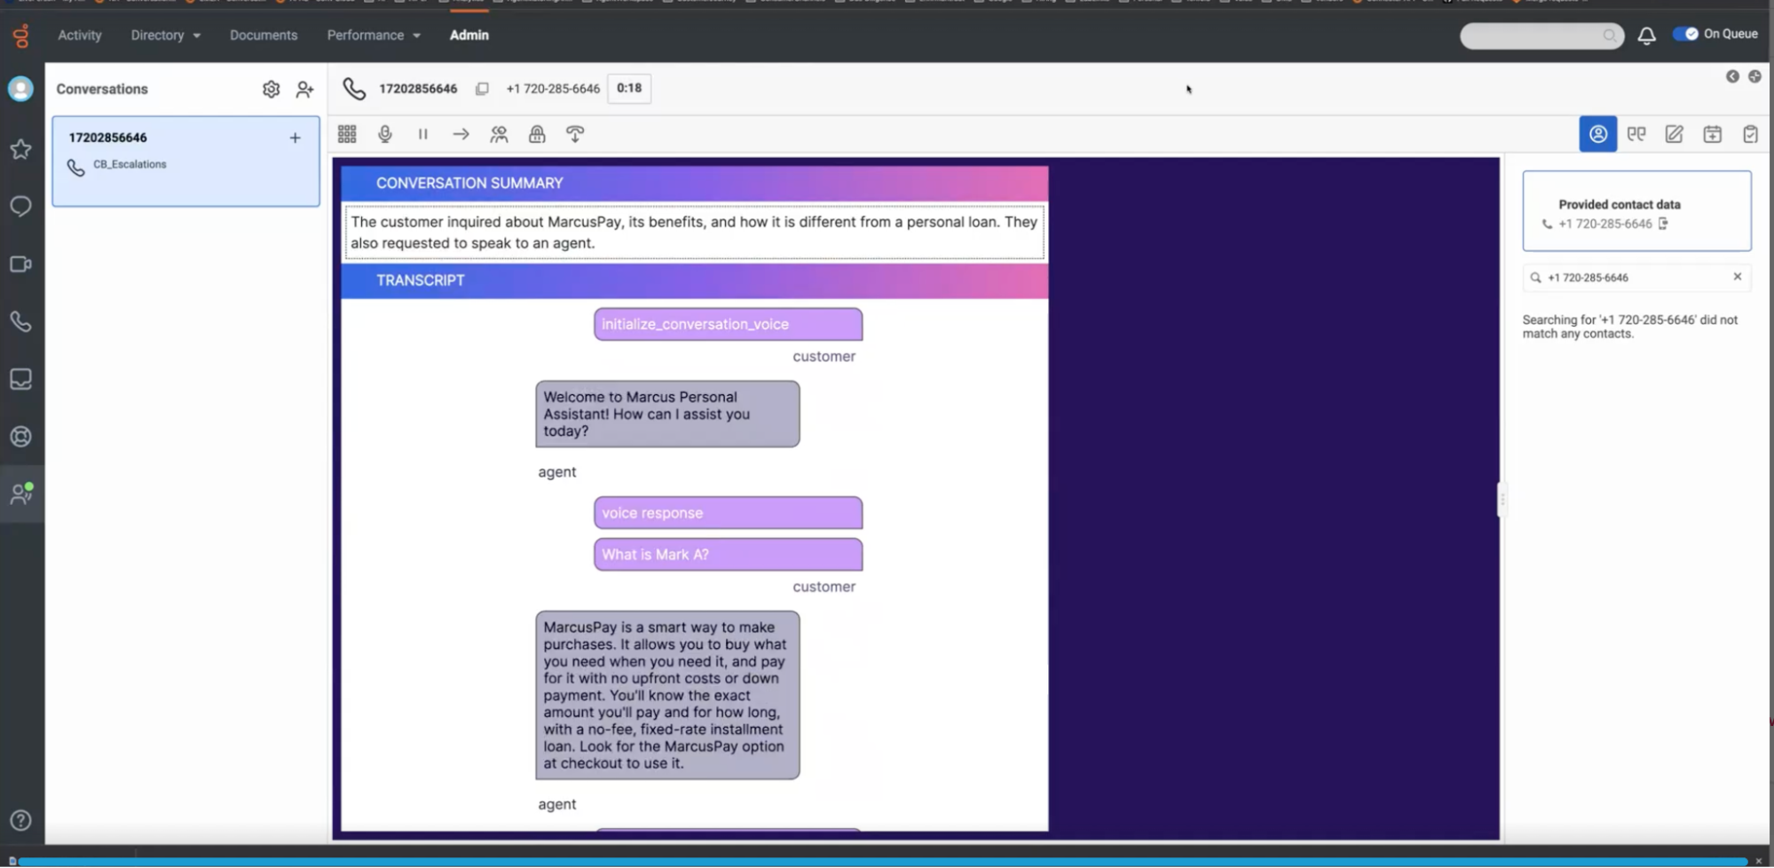
Task: Click the bottom video progress bar
Action: (883, 861)
